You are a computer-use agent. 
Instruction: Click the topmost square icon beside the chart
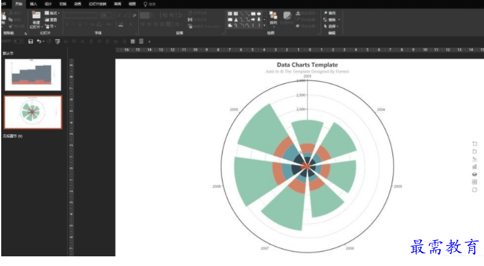tap(474, 143)
